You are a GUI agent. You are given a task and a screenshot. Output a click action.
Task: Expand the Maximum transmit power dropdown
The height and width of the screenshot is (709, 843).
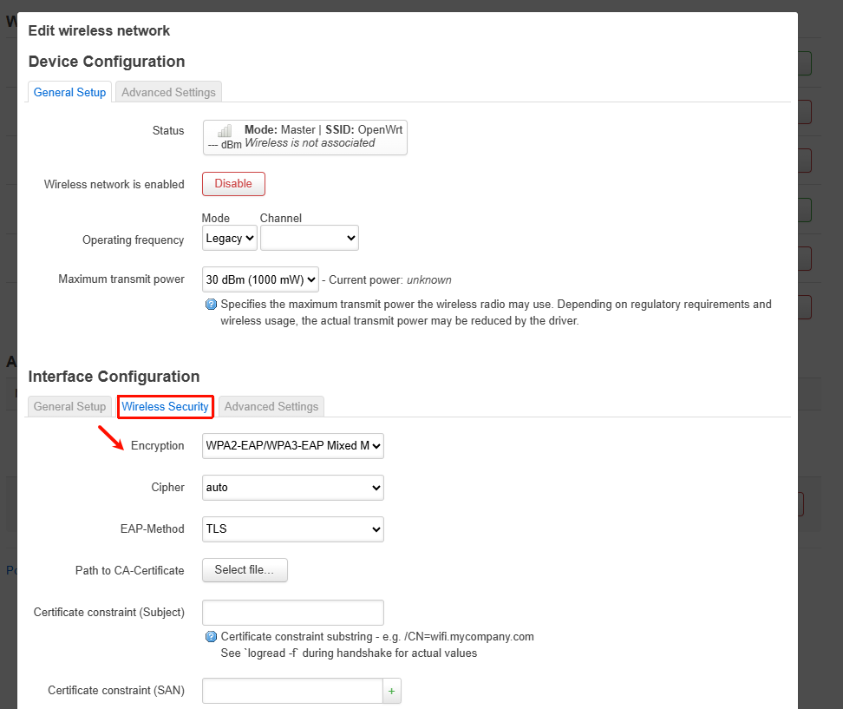(260, 279)
